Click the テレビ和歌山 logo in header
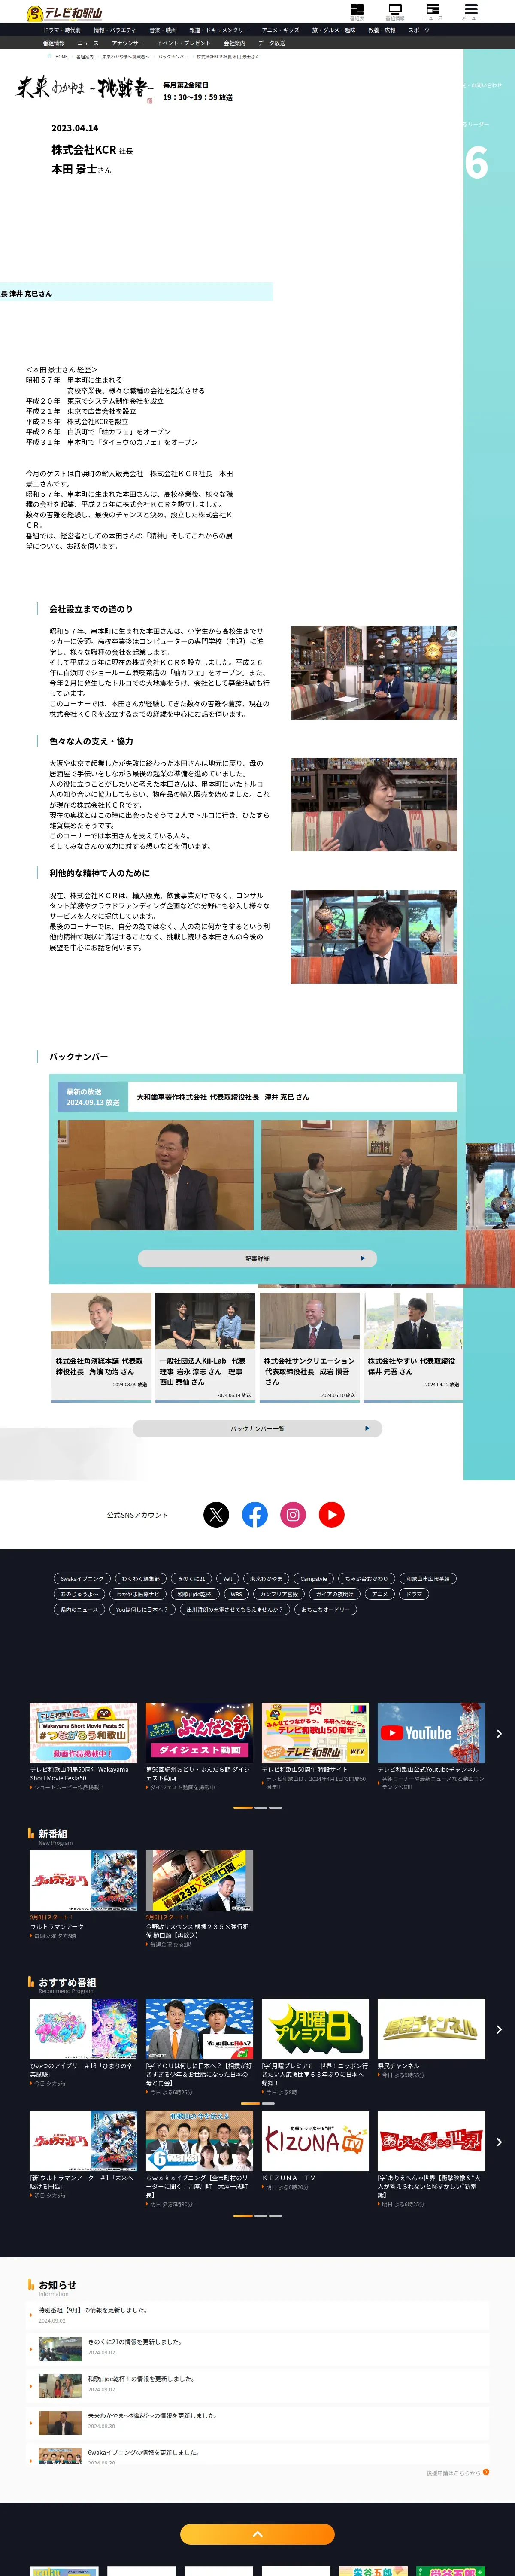Screen dimensions: 515x2576 coord(65,13)
